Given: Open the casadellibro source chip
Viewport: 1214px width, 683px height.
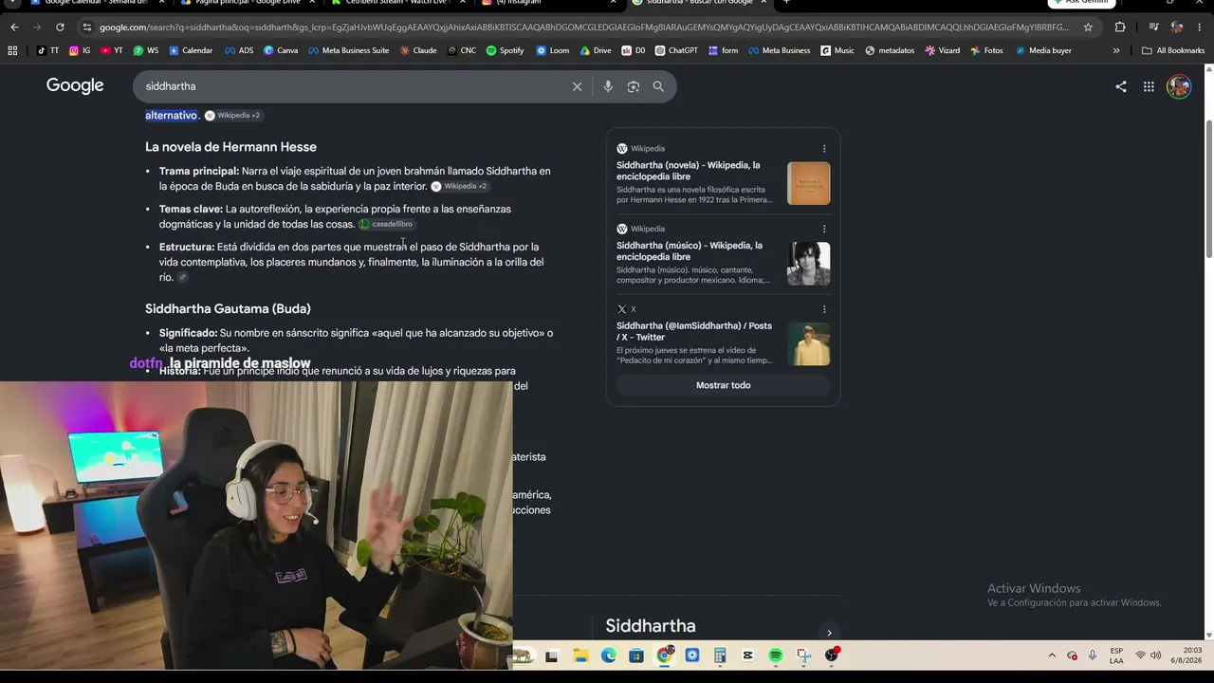Looking at the screenshot, I should [386, 224].
